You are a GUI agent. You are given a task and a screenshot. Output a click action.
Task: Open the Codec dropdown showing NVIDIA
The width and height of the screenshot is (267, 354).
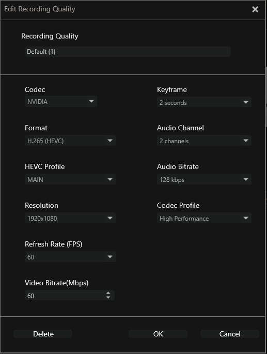click(x=61, y=101)
